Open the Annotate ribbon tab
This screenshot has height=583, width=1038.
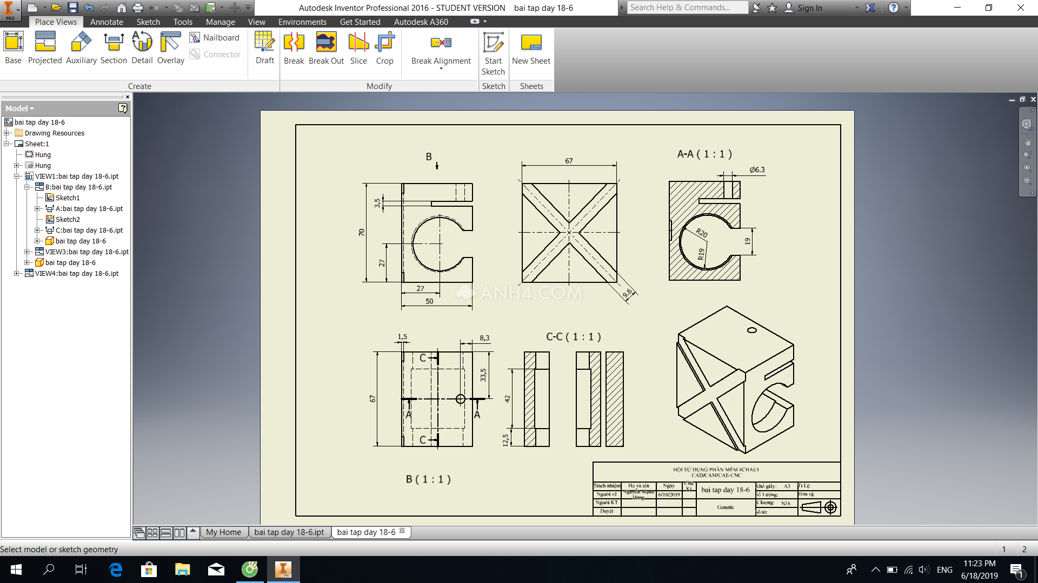107,22
